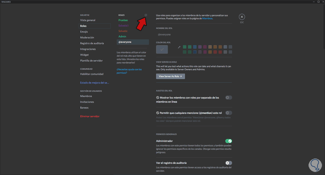The image size is (325, 175).
Task: Add a new role with the plus icon
Action: pos(146,15)
